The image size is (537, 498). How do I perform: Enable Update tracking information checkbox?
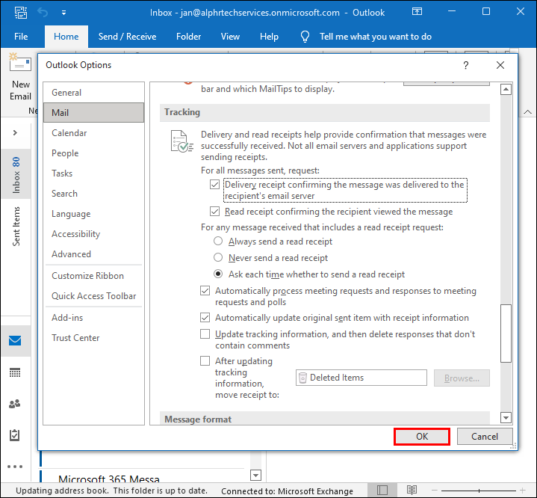click(x=205, y=334)
